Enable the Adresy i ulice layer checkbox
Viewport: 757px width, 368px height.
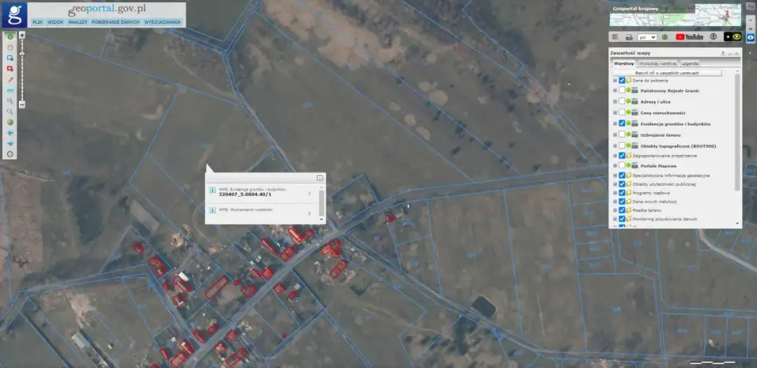(622, 102)
